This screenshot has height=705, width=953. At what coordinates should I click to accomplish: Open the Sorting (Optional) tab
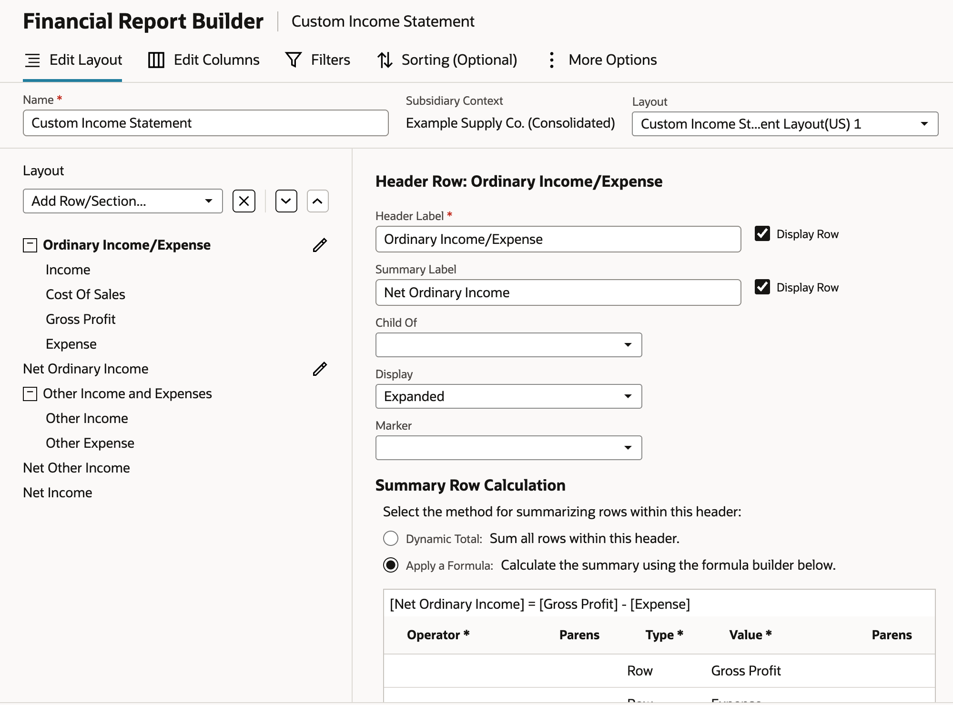(447, 60)
